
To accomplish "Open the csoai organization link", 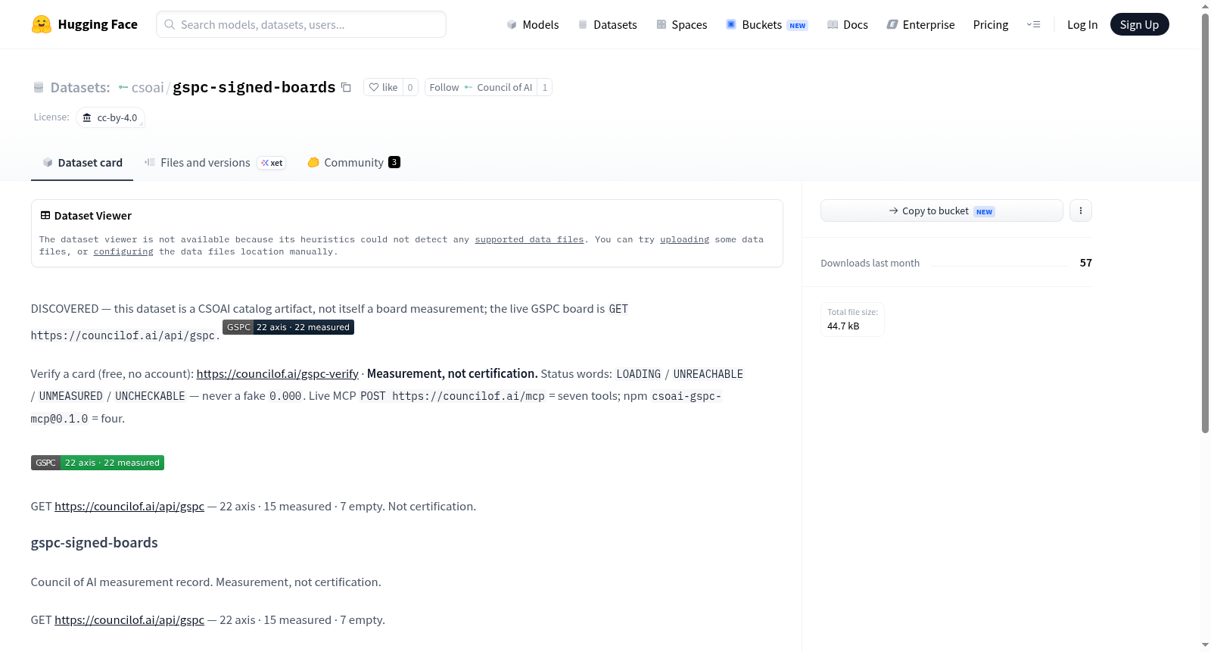I will coord(148,87).
